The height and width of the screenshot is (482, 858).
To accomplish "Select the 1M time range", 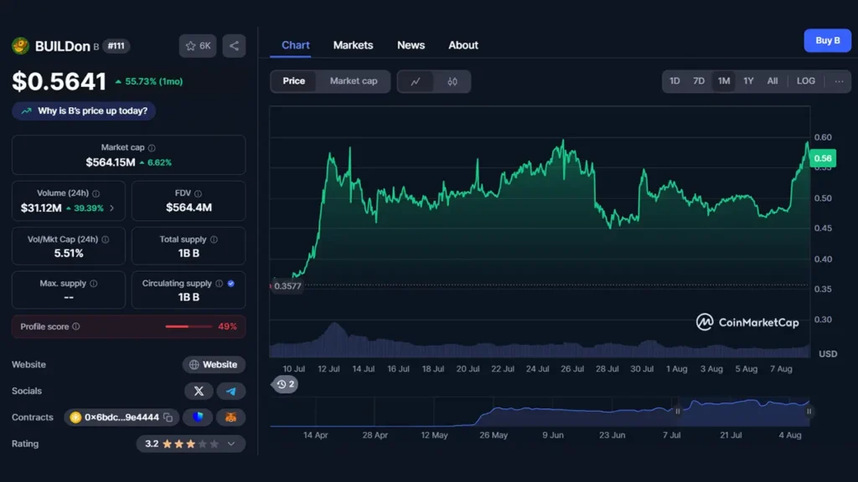I will click(724, 81).
